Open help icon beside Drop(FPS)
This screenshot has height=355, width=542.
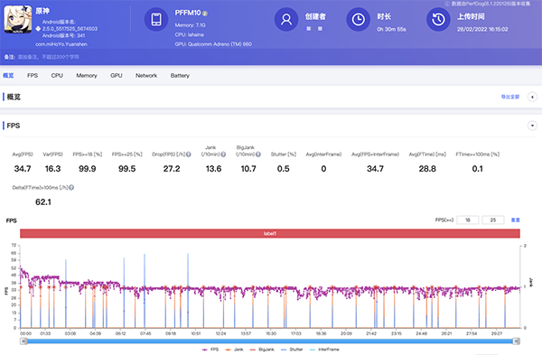click(x=189, y=154)
